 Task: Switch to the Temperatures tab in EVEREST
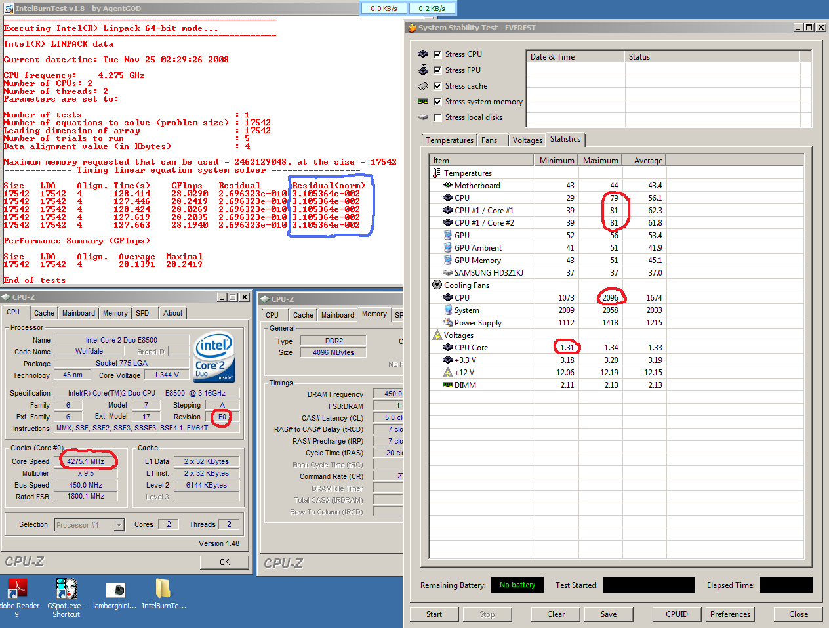click(x=449, y=140)
